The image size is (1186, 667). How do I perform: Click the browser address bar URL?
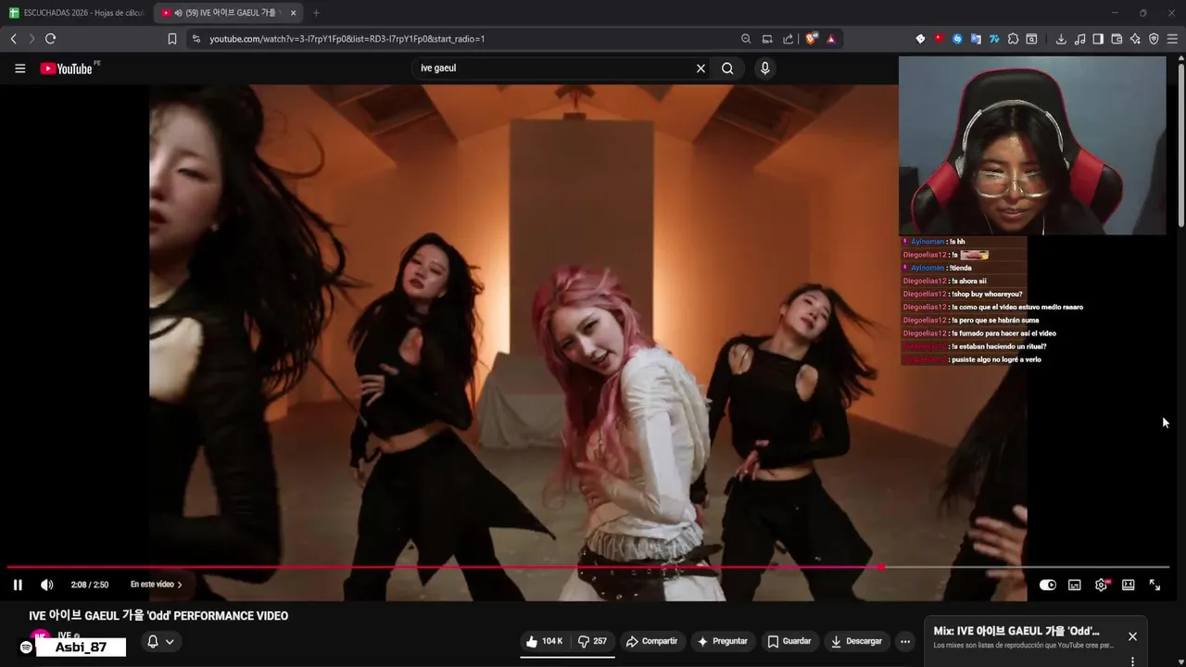(347, 39)
